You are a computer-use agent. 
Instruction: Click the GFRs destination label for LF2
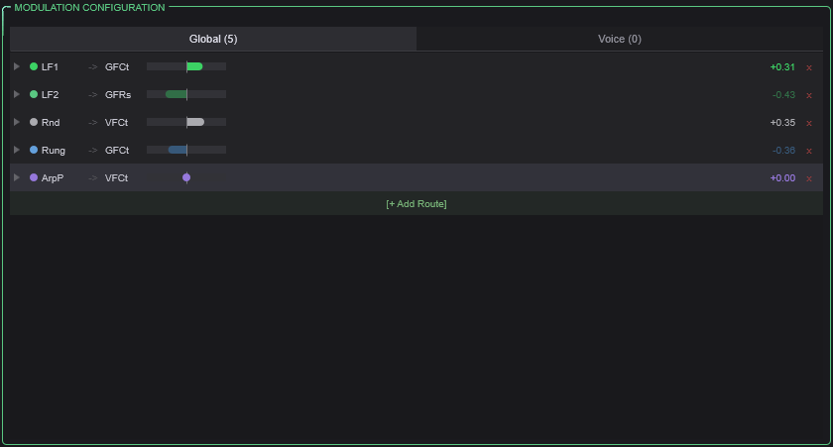(x=118, y=94)
